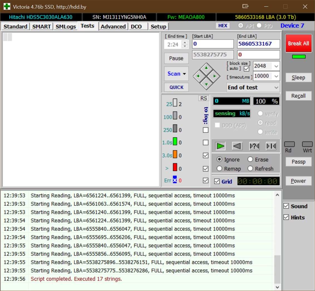This screenshot has width=315, height=291.
Task: Open the Scan mode dropdown
Action: point(176,74)
